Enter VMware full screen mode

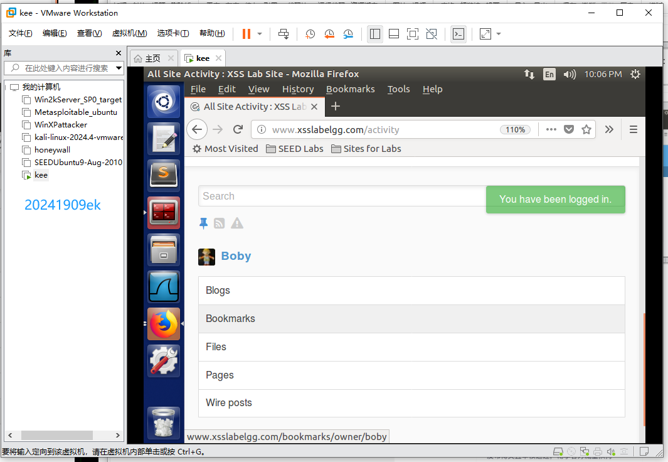[x=412, y=34]
